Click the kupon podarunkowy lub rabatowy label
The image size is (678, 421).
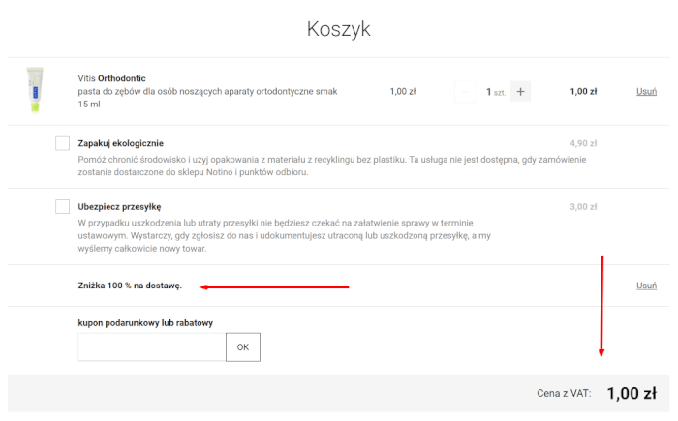[145, 322]
